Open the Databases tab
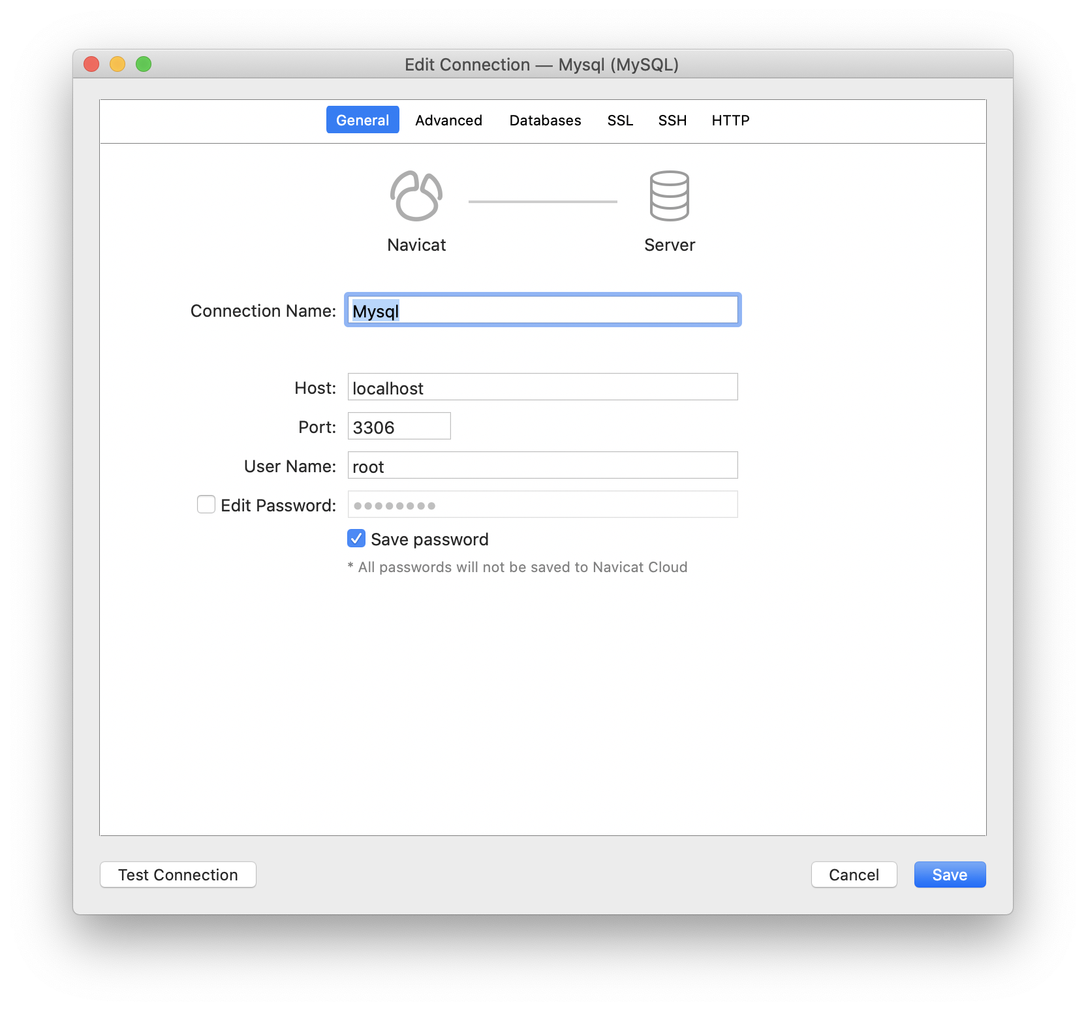Screen dimensions: 1086x1011 point(545,120)
